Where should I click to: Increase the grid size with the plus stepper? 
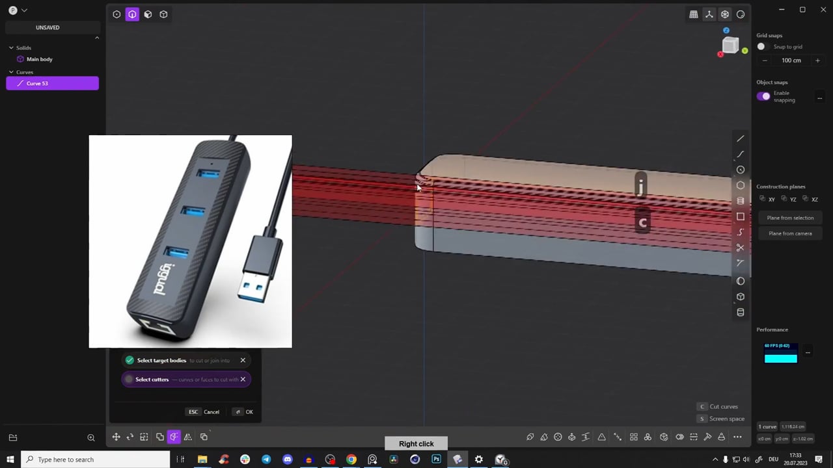pyautogui.click(x=817, y=60)
